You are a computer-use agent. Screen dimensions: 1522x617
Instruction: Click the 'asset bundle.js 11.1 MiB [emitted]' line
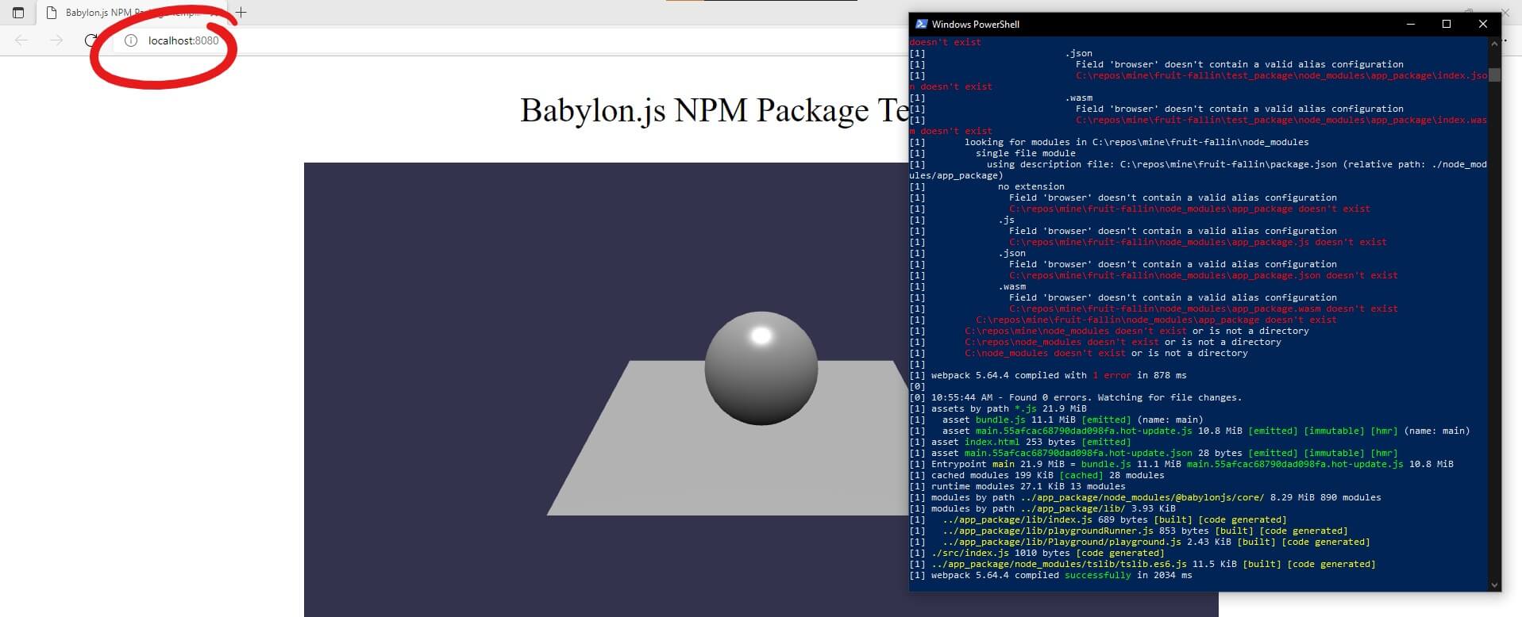(x=1056, y=420)
